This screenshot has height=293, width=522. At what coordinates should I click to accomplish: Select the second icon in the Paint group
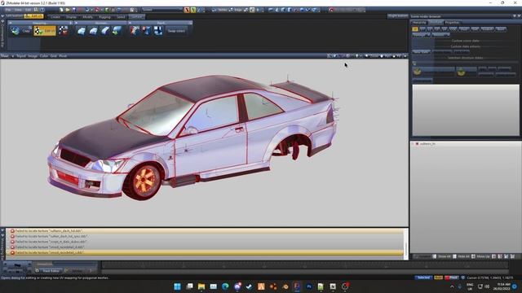[x=147, y=31]
